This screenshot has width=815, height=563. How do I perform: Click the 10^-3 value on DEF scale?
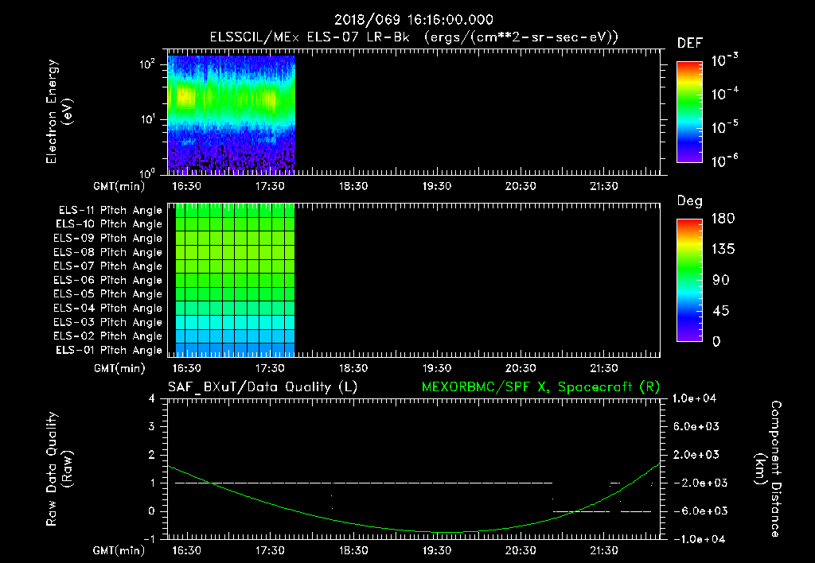tap(724, 60)
